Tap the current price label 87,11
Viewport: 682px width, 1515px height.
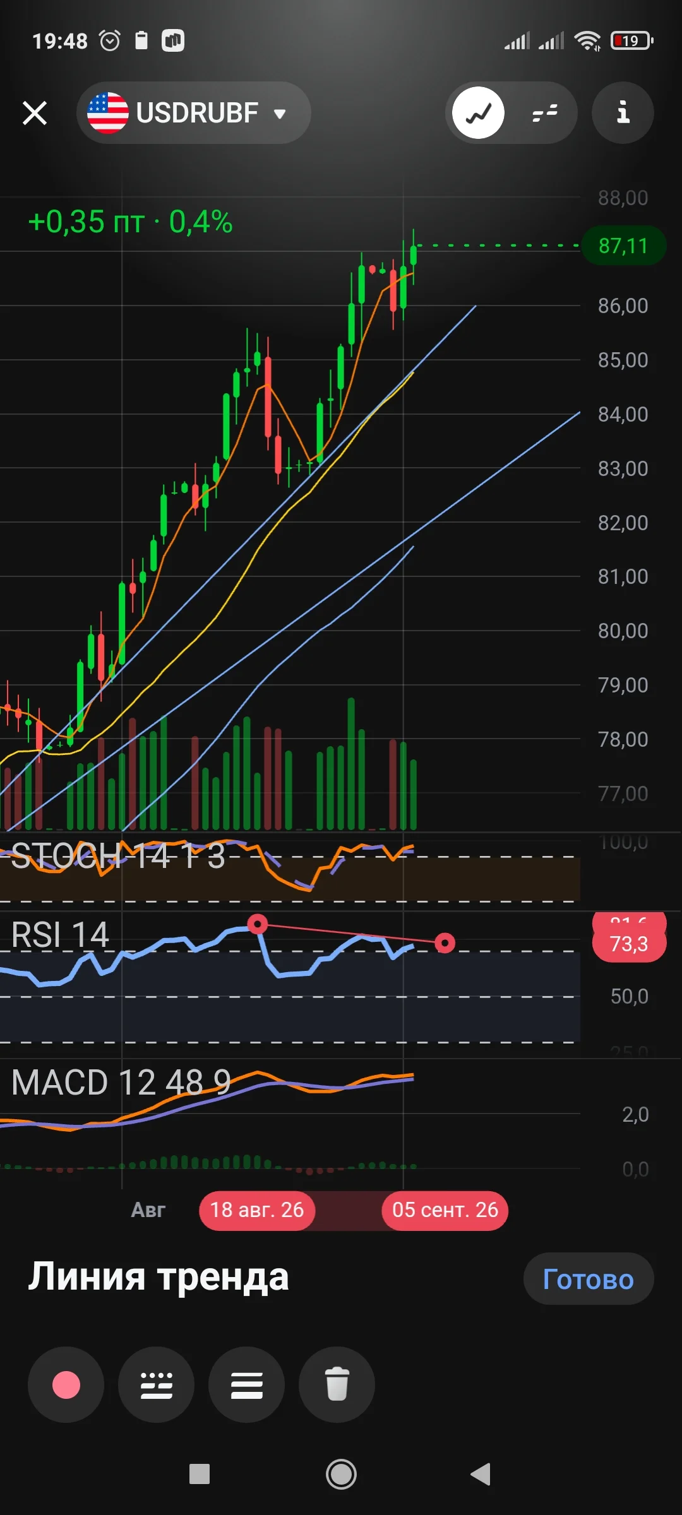pyautogui.click(x=623, y=246)
